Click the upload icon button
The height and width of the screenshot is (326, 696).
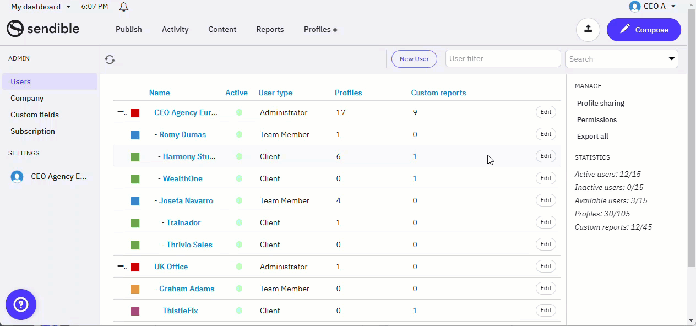click(588, 30)
